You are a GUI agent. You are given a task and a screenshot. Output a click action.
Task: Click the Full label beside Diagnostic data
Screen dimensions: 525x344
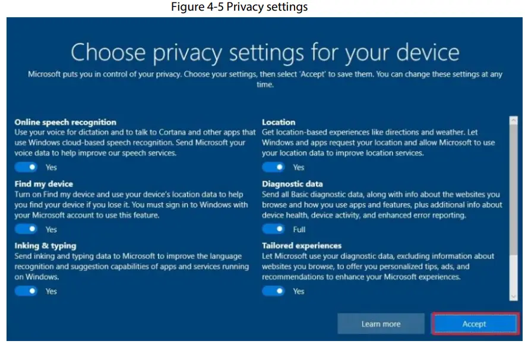click(299, 229)
